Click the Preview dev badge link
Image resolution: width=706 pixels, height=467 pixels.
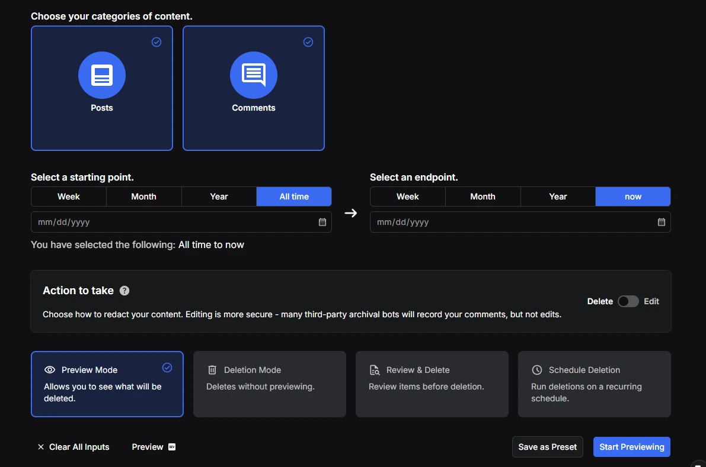[x=154, y=447]
